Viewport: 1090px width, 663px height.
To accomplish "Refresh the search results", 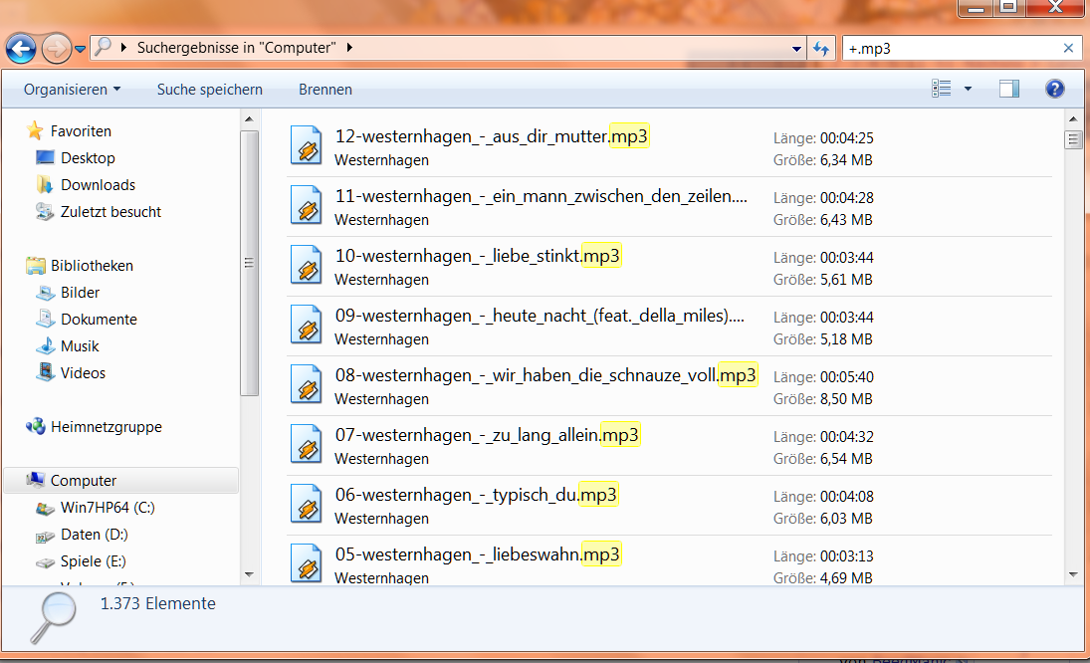I will 821,49.
